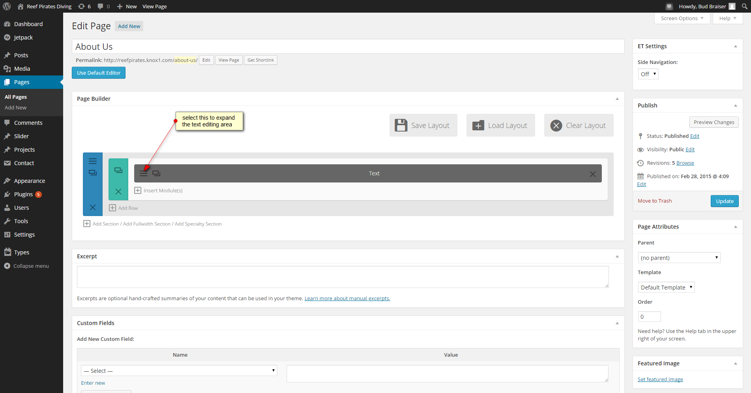Image resolution: width=751 pixels, height=393 pixels.
Task: Open the Reef Pirates Diving site home
Action: point(45,6)
